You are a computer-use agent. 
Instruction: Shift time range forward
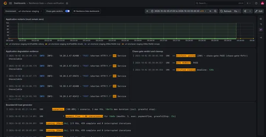point(210,11)
